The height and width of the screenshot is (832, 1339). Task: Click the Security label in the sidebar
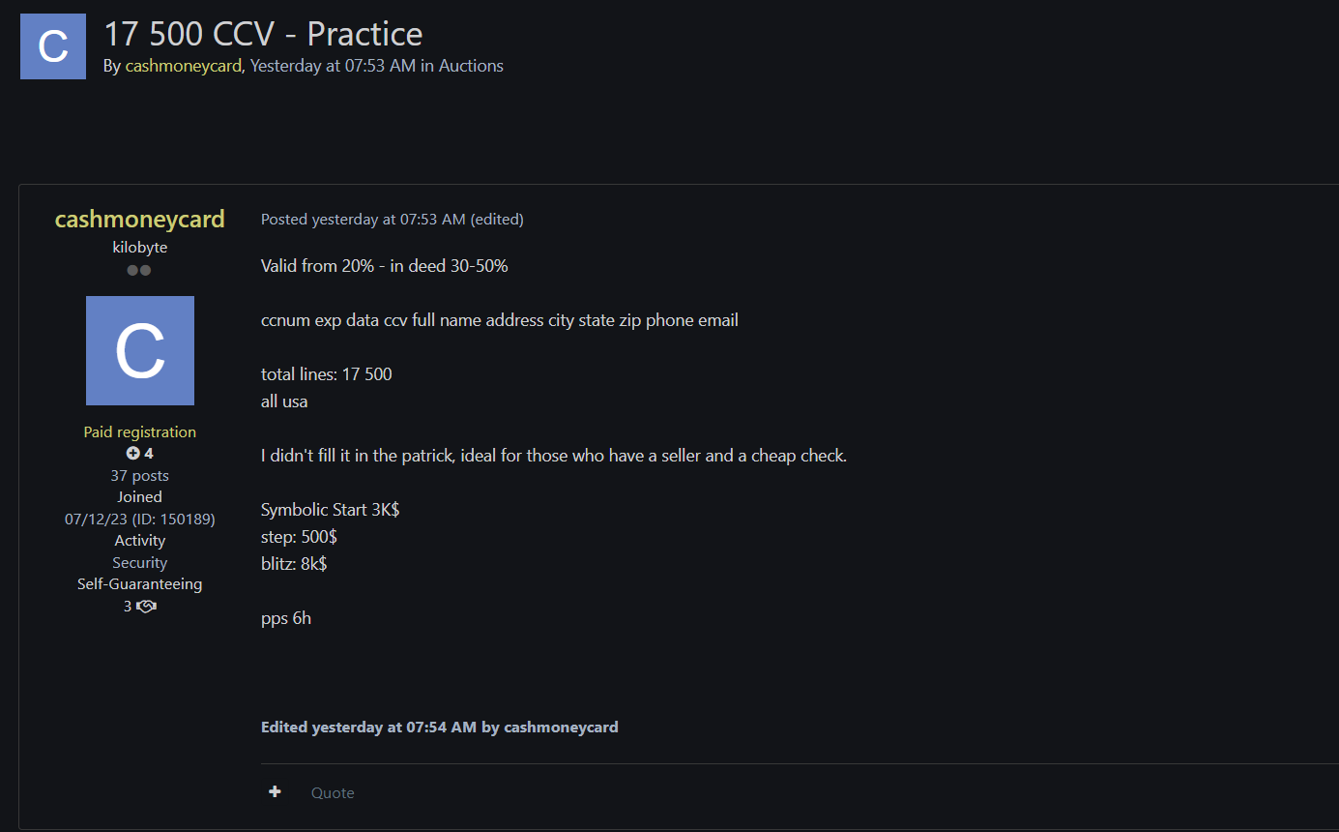pos(140,563)
